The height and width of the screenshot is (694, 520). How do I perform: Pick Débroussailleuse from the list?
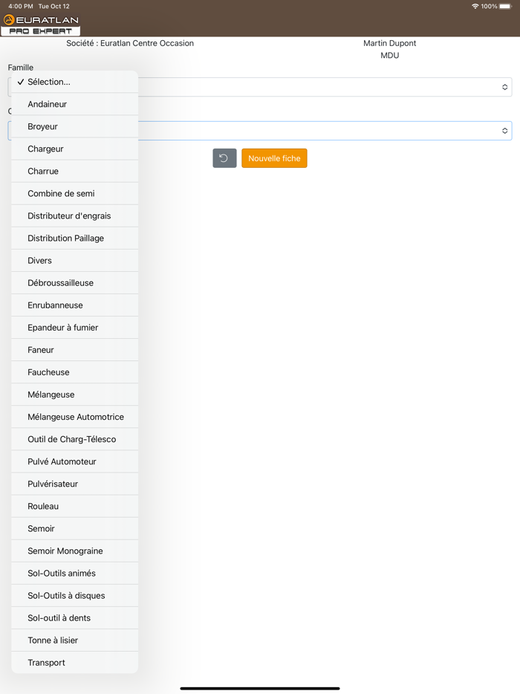tap(74, 283)
